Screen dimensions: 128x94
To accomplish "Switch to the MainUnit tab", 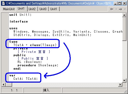I will pos(9,9).
